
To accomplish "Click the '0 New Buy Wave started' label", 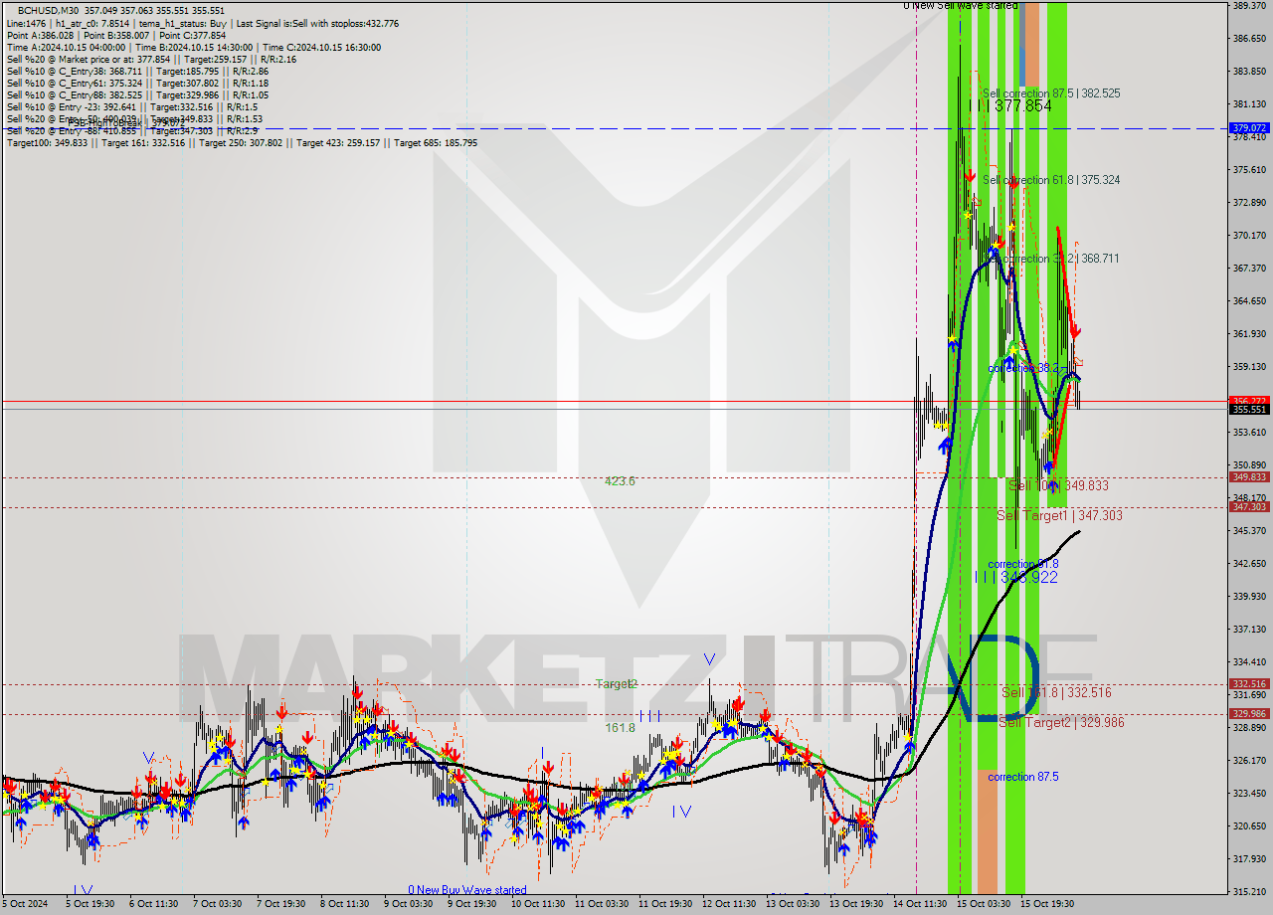I will pos(467,889).
